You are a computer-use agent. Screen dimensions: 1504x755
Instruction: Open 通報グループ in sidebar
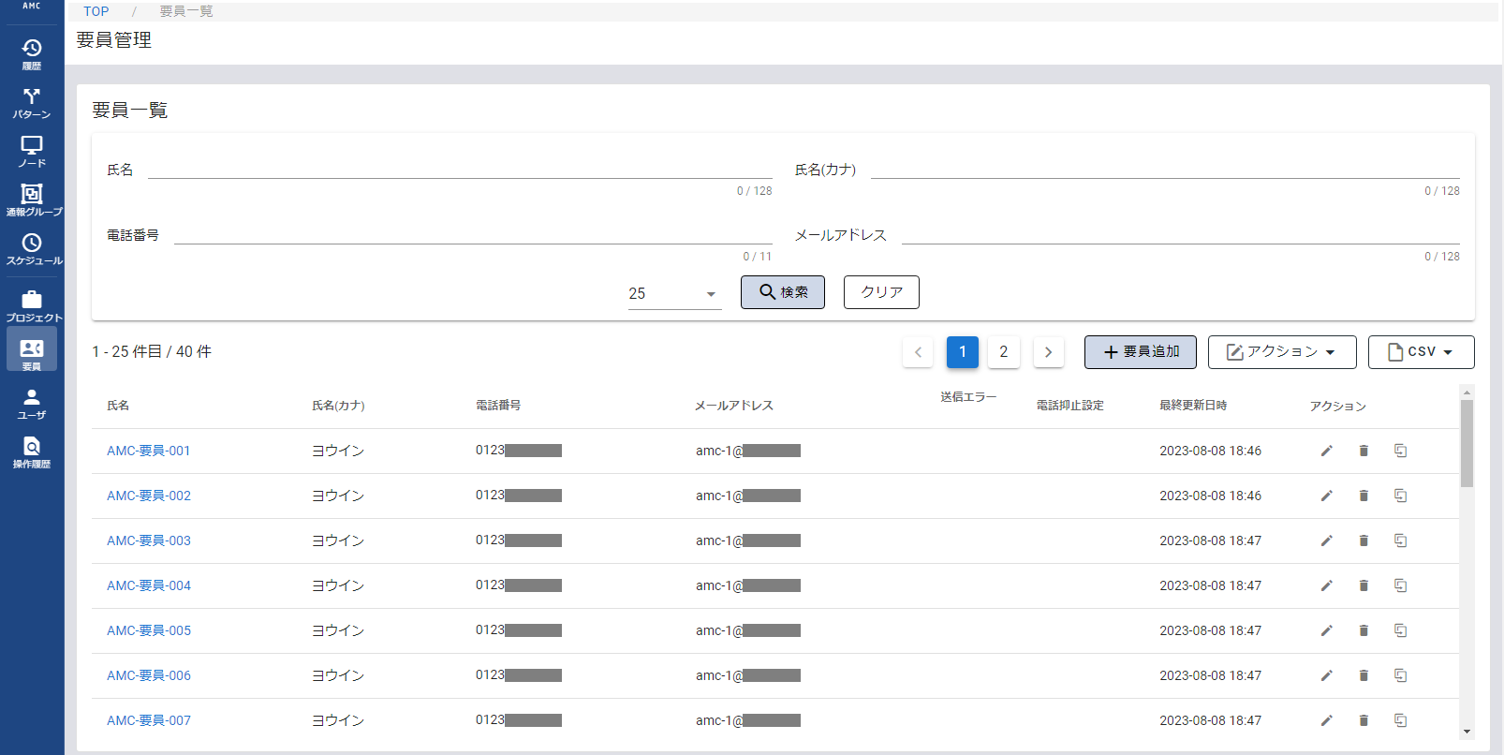click(x=32, y=200)
